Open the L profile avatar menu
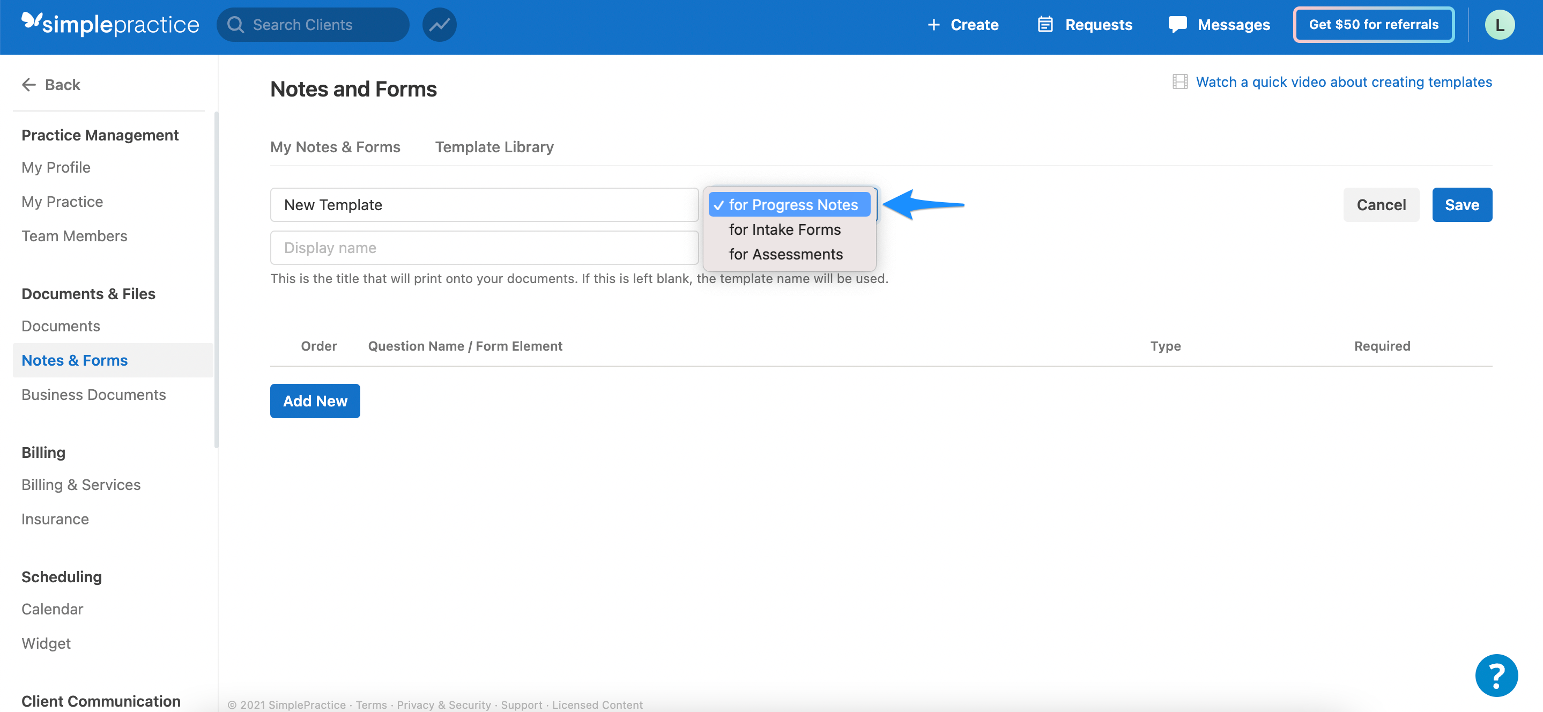Screen dimensions: 1543x712 click(1499, 25)
